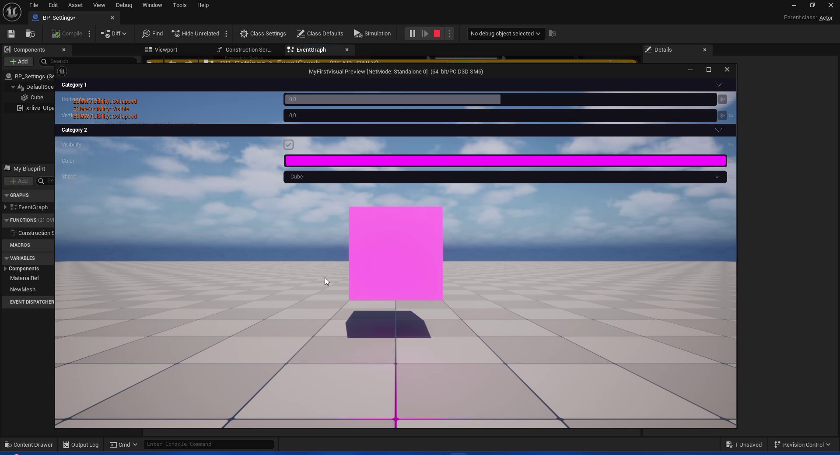Click the Unreal Engine logo icon

tap(12, 12)
